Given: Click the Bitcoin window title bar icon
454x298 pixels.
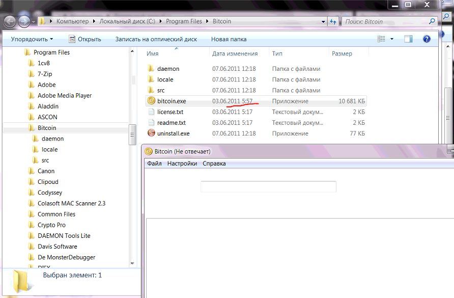Looking at the screenshot, I should [x=149, y=151].
